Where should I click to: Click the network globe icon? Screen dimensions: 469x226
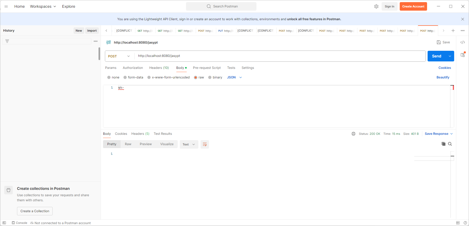353,134
